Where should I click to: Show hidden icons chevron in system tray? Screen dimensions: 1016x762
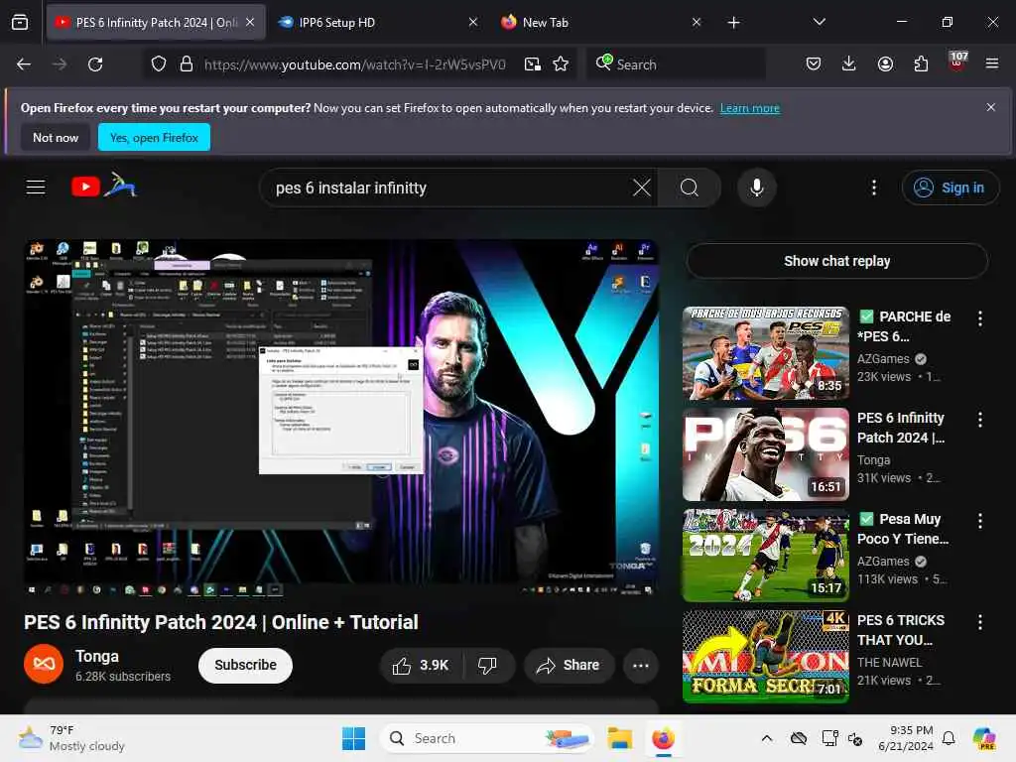[x=767, y=738]
